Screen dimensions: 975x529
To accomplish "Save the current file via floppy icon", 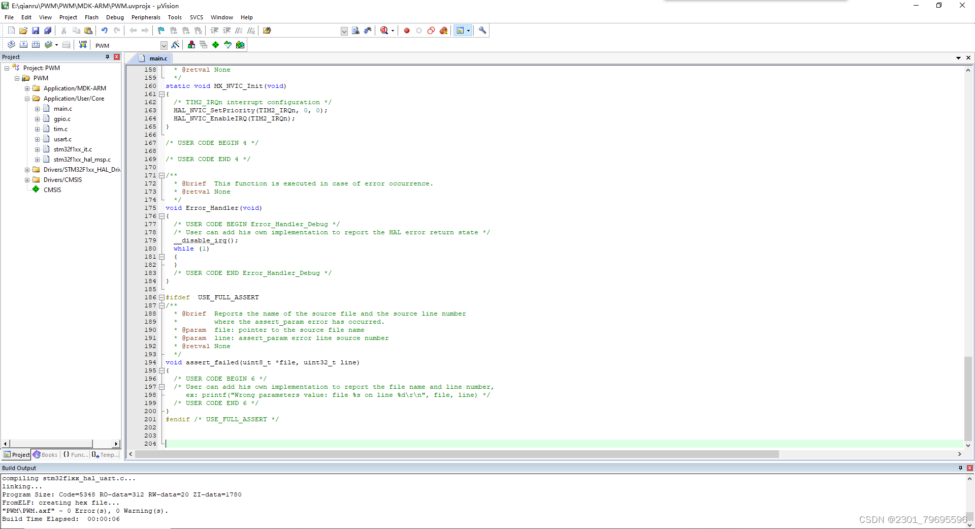I will pyautogui.click(x=36, y=30).
